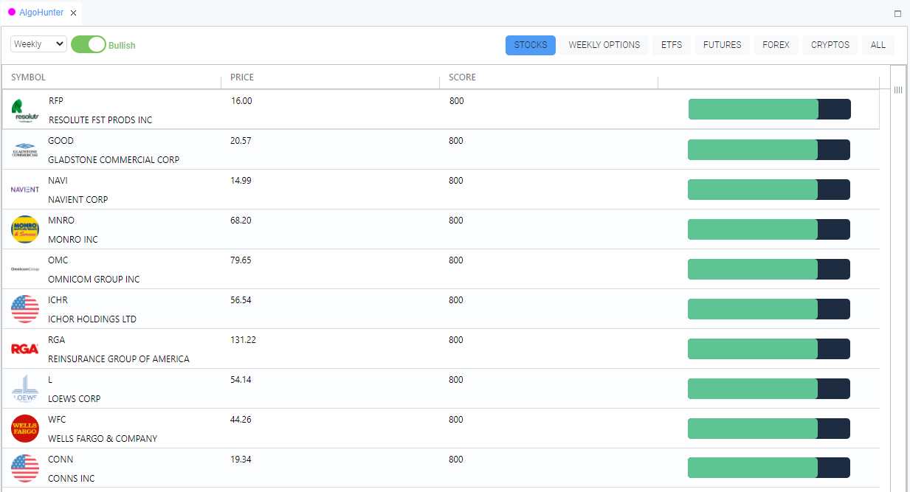Click the price 20.57 cell
The height and width of the screenshot is (492, 910).
(x=241, y=141)
